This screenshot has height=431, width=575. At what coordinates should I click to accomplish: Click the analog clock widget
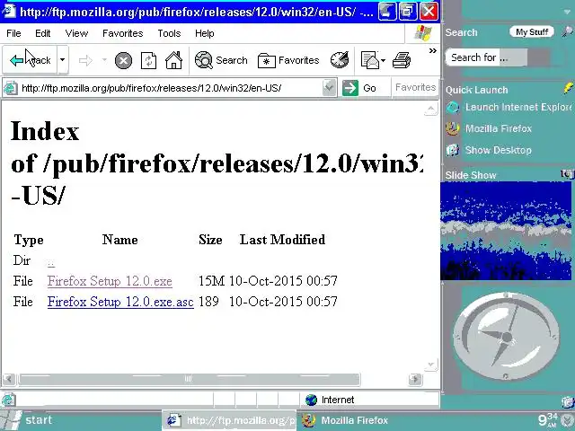[x=506, y=337]
